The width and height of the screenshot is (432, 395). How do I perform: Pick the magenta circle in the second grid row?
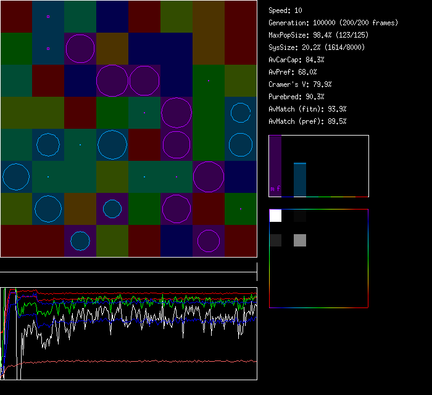point(80,48)
